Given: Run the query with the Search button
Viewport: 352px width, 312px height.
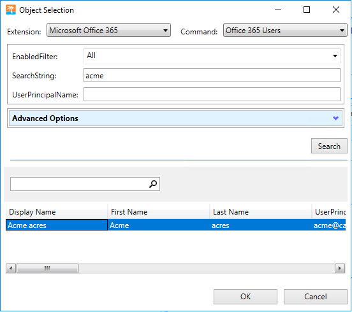Looking at the screenshot, I should click(329, 146).
